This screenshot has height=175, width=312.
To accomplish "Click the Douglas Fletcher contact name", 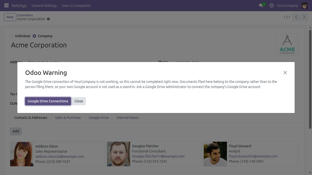I will (x=145, y=146).
